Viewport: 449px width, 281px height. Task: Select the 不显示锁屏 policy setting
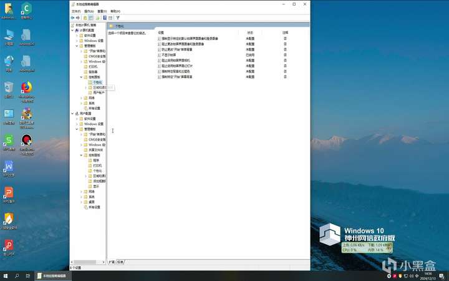click(168, 55)
